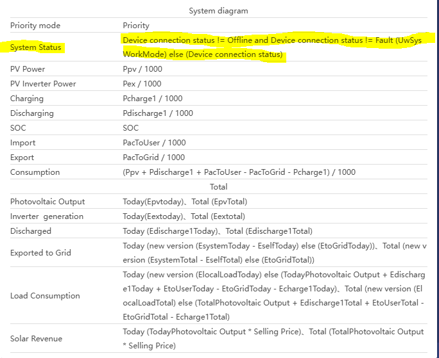Click the "Total" section header
Viewport: 439px width, 358px height.
click(218, 187)
